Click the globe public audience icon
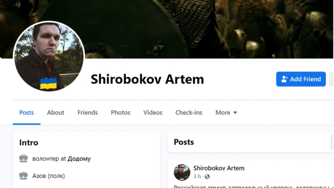 [x=207, y=177]
